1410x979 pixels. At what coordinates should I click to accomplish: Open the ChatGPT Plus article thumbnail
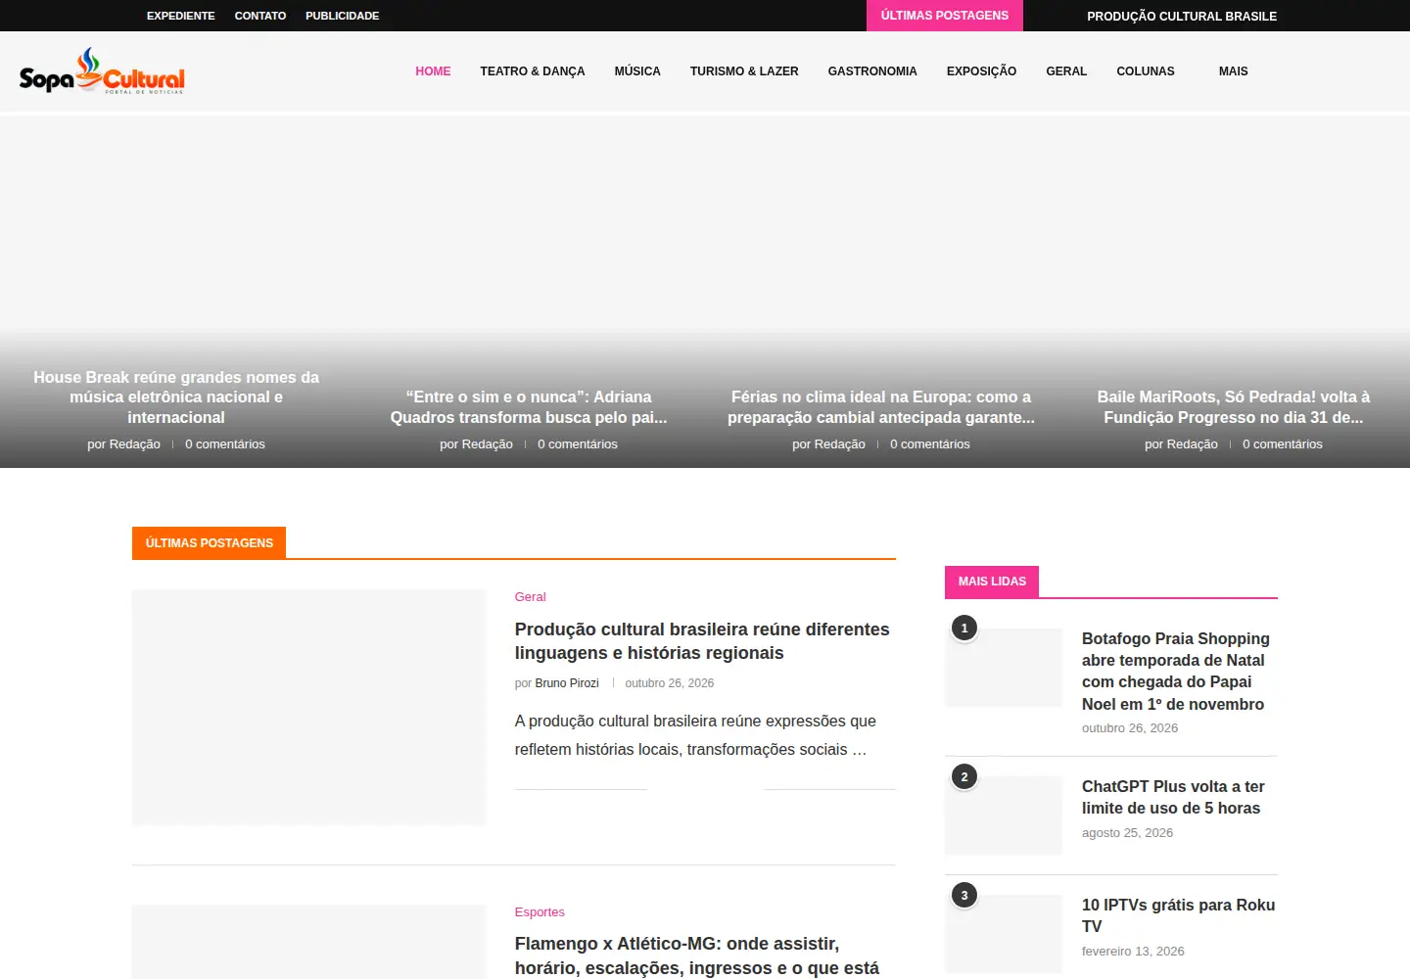tap(1004, 816)
